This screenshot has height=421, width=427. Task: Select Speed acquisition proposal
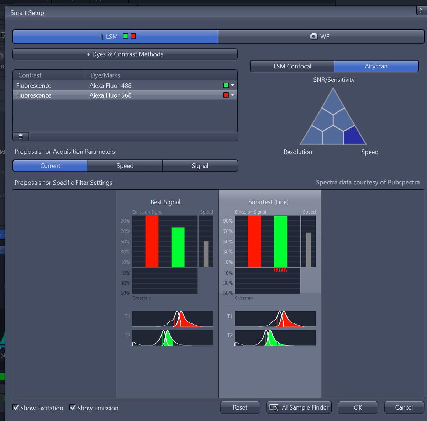tap(125, 166)
